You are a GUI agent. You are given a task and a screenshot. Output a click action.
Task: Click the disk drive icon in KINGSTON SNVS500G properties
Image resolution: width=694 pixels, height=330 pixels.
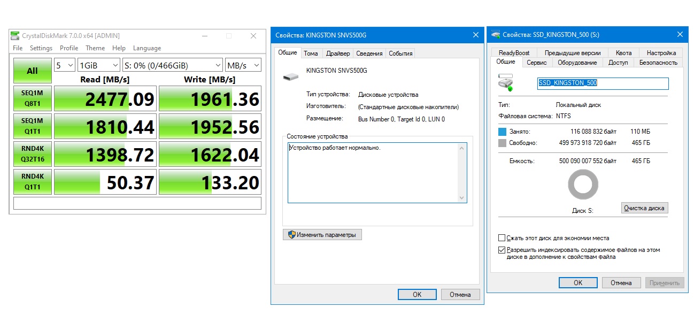[291, 77]
